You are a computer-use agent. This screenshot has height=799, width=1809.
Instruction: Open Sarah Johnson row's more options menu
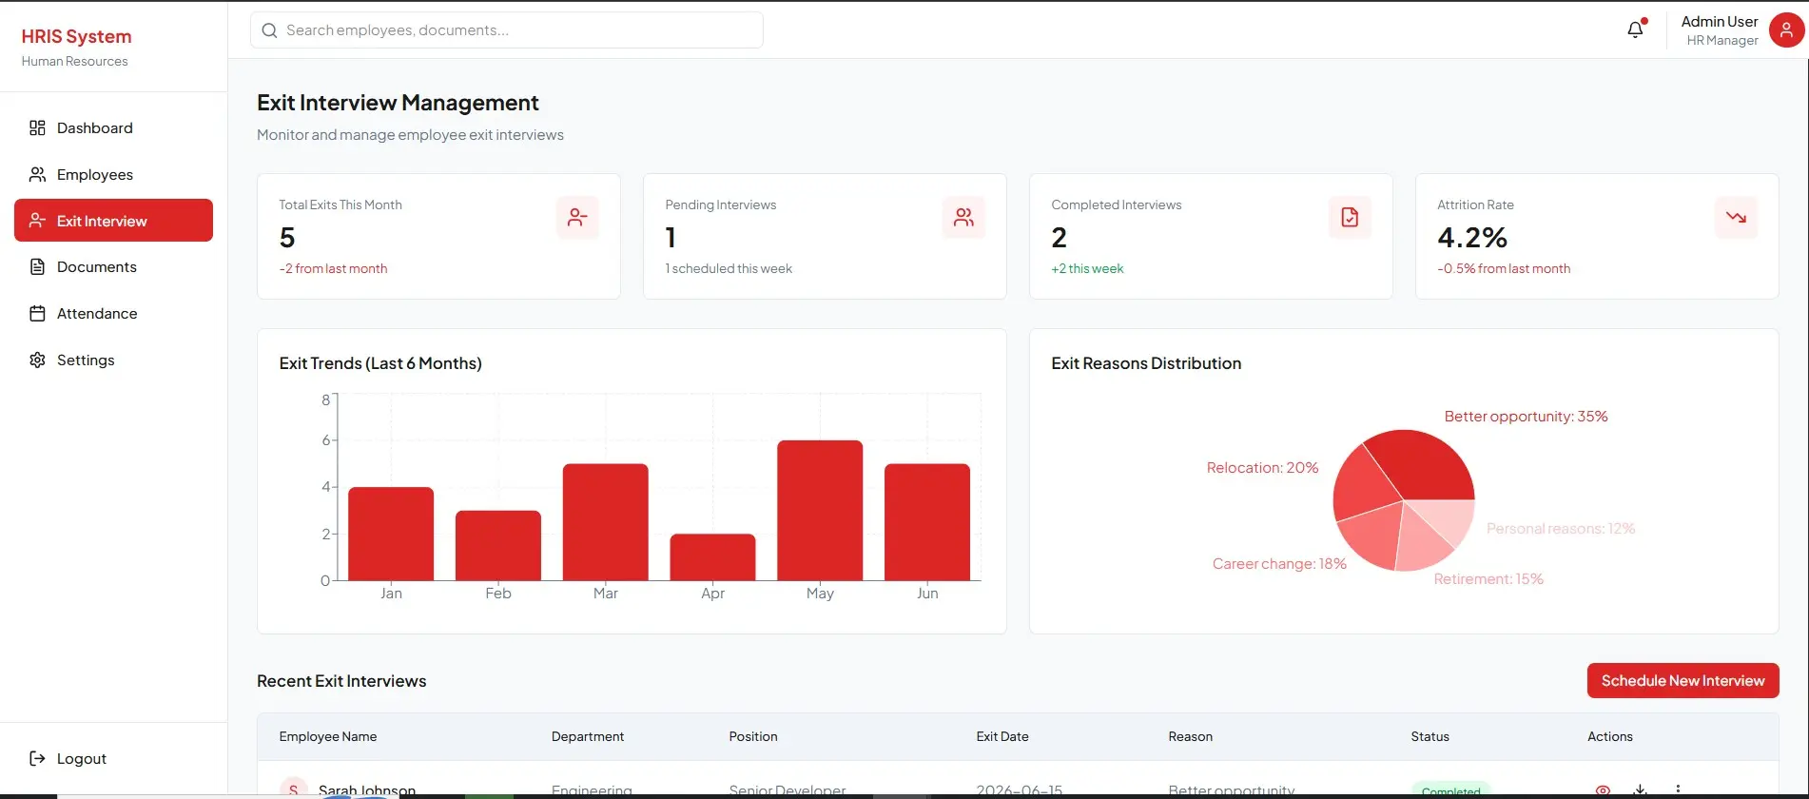[x=1678, y=790]
